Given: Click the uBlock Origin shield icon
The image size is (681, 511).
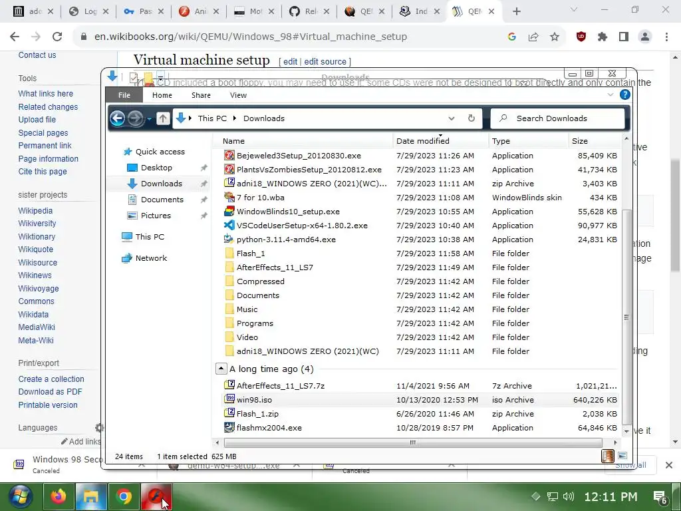Looking at the screenshot, I should [x=581, y=37].
